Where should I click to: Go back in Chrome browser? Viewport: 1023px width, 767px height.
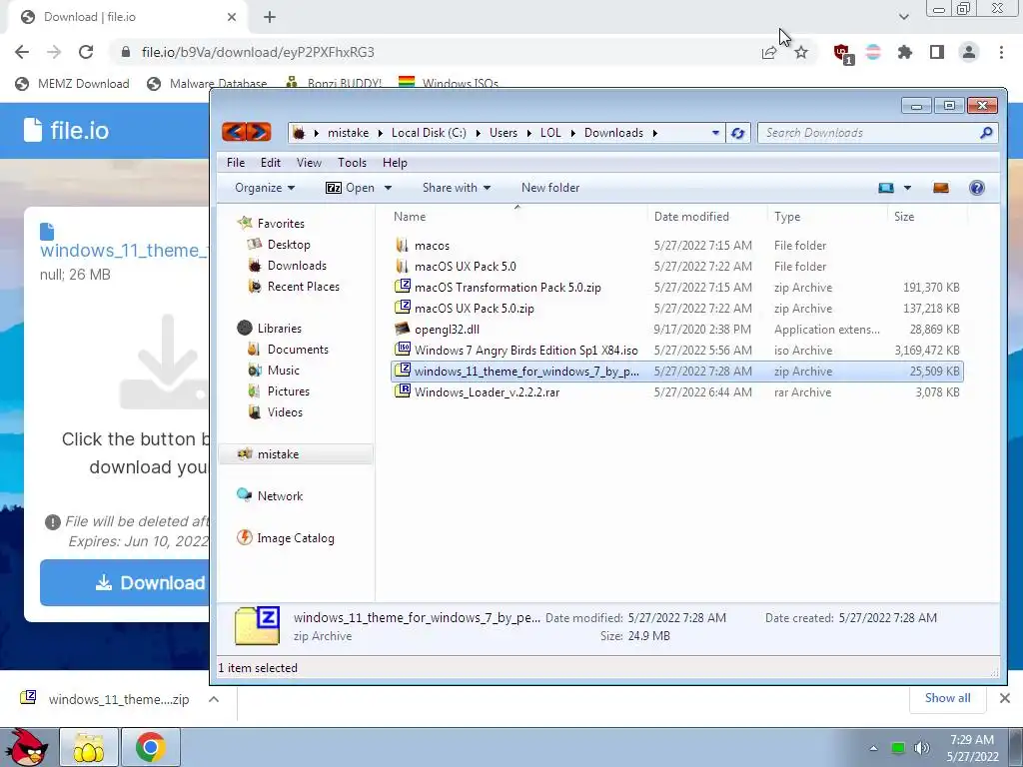click(22, 52)
